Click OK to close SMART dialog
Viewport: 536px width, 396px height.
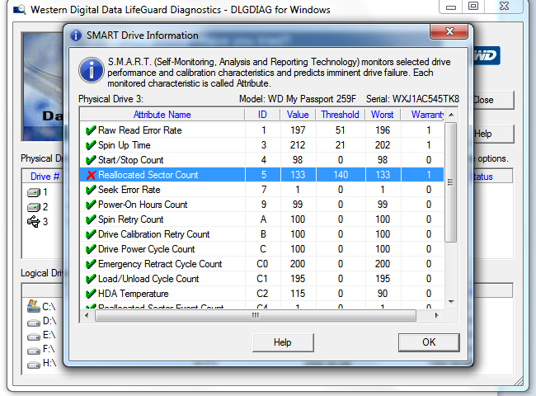pyautogui.click(x=429, y=342)
